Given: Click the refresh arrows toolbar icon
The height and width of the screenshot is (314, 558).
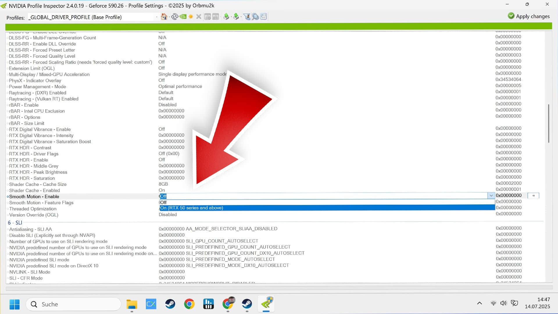Looking at the screenshot, I should click(x=174, y=17).
